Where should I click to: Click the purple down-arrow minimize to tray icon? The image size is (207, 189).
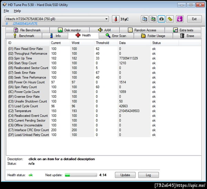[x=179, y=19]
